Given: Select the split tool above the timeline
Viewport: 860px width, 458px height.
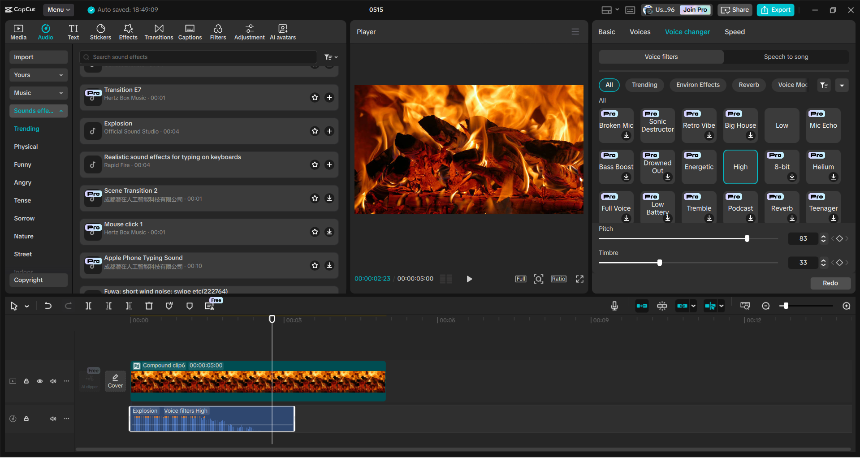Looking at the screenshot, I should (88, 306).
